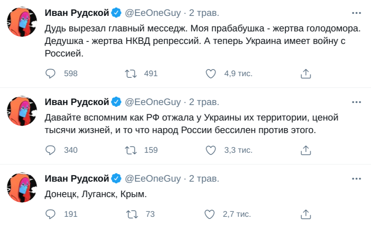Retweet the tweet with 159 retweets
The width and height of the screenshot is (371, 226).
[x=131, y=150]
